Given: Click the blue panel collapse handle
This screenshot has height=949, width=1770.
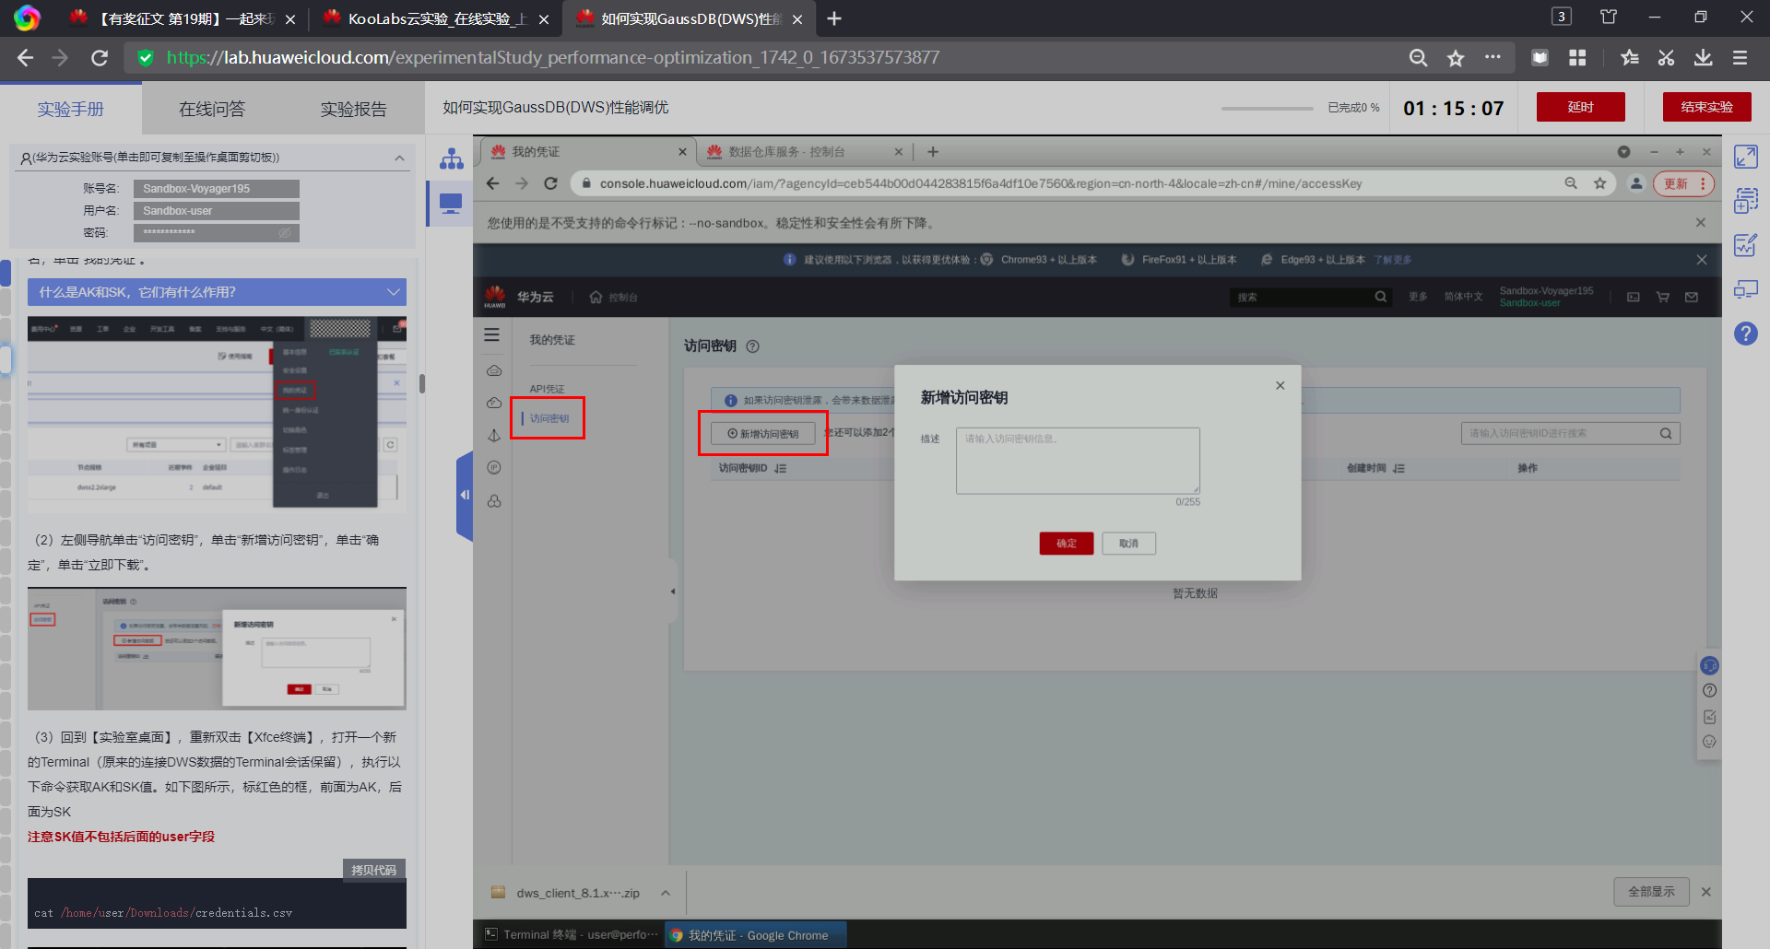Looking at the screenshot, I should click(x=465, y=496).
